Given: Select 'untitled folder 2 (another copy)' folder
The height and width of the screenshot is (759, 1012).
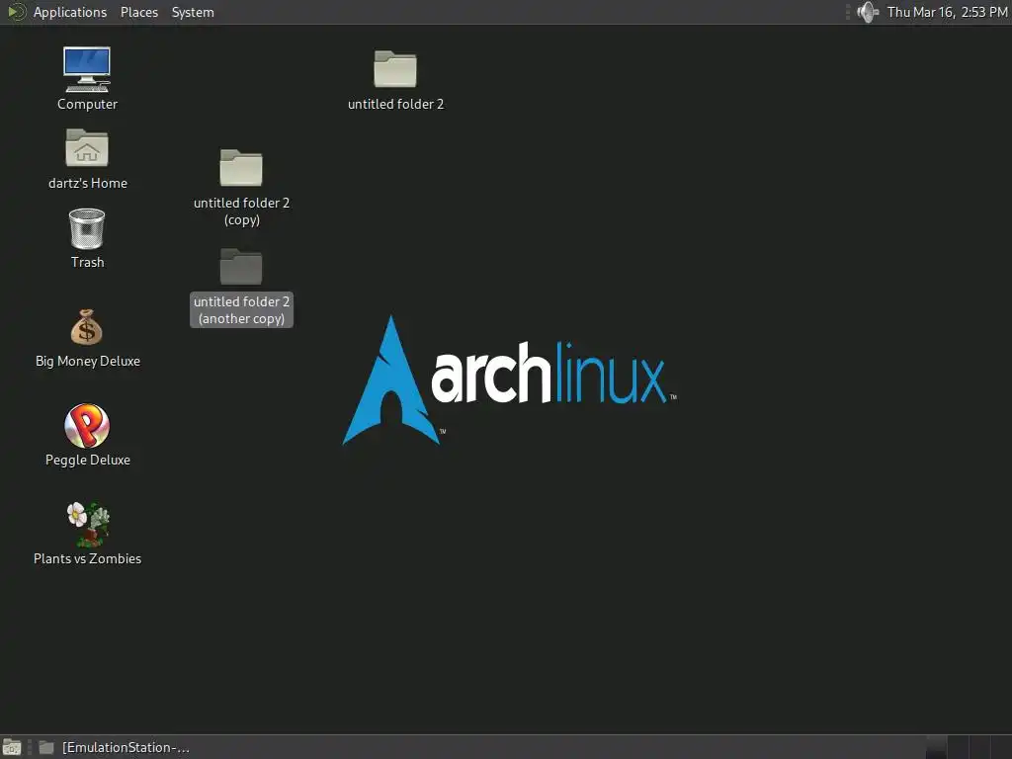Looking at the screenshot, I should pos(241,266).
